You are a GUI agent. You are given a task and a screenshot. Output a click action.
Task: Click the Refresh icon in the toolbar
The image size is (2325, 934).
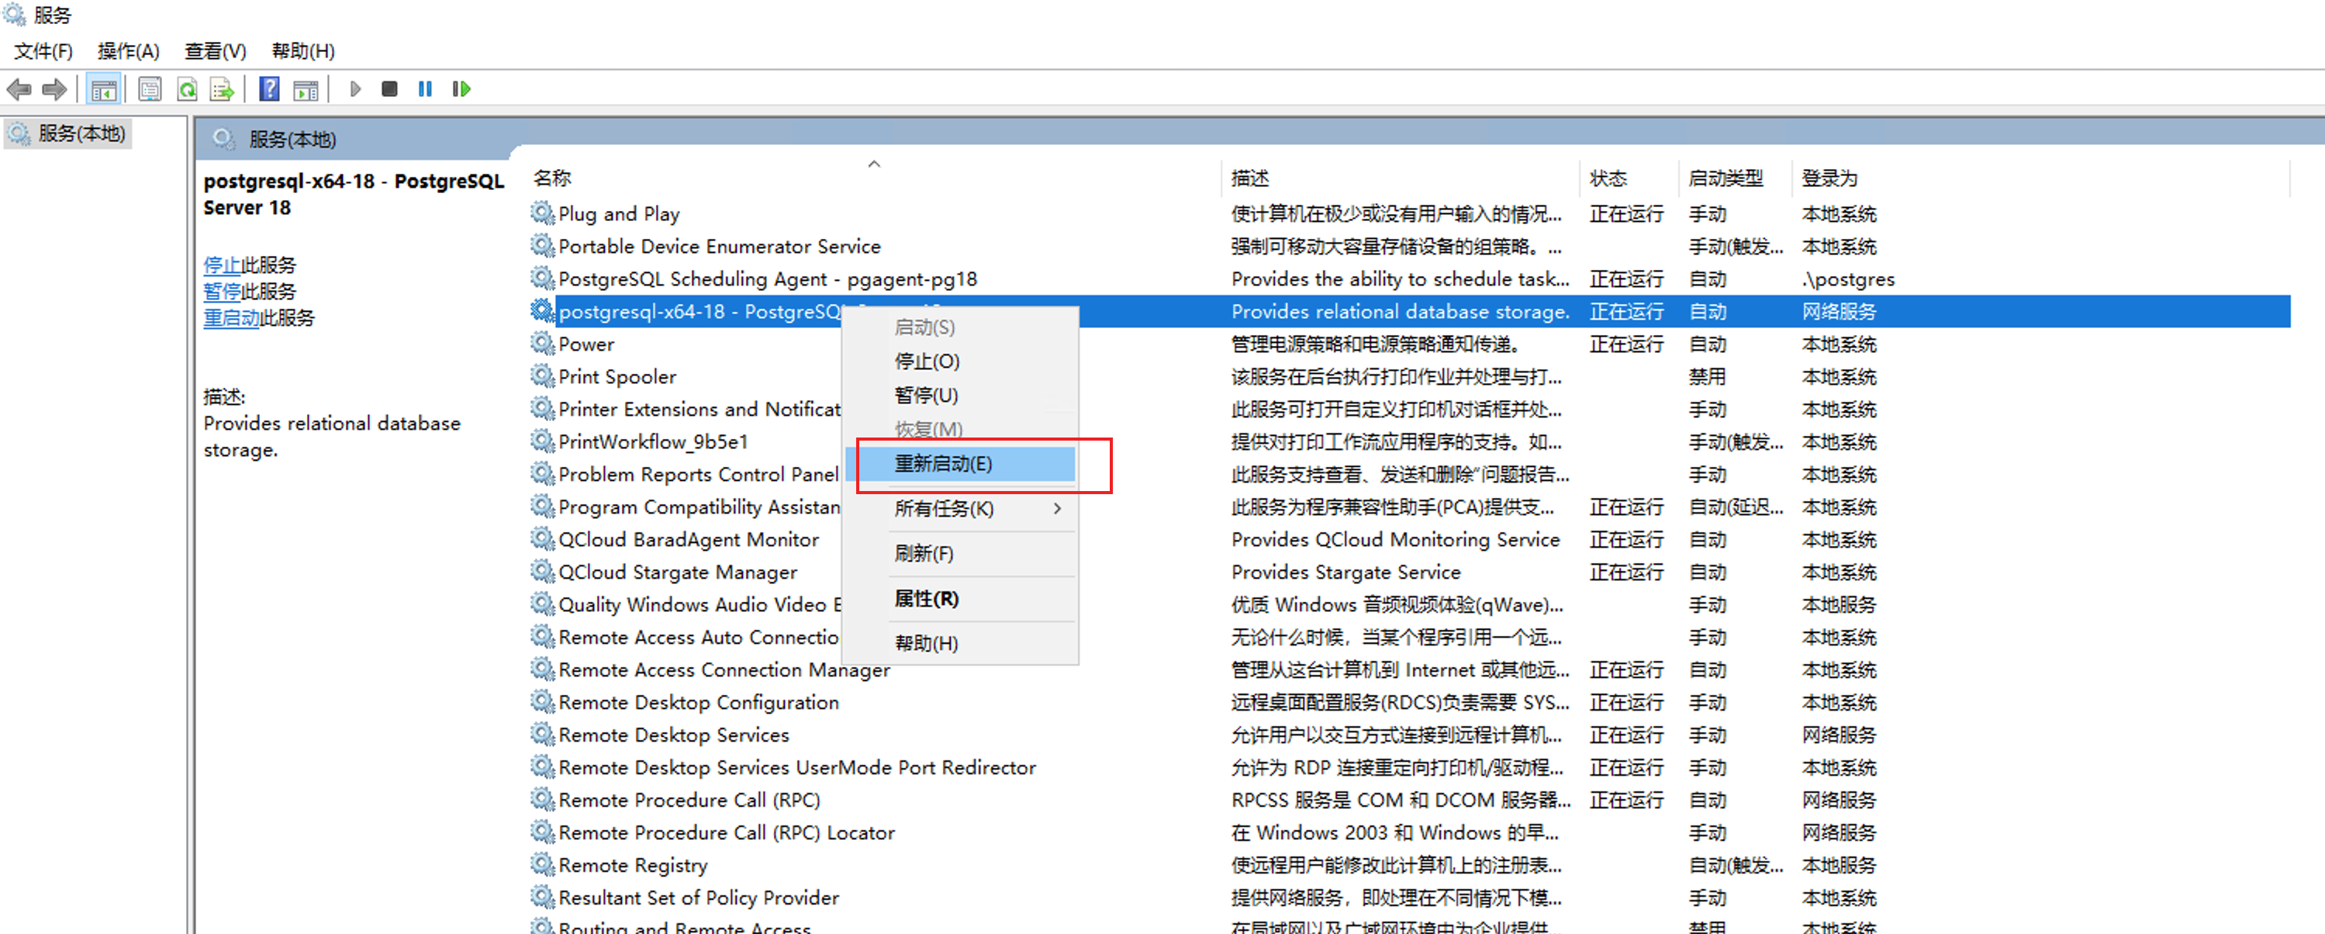[x=186, y=88]
